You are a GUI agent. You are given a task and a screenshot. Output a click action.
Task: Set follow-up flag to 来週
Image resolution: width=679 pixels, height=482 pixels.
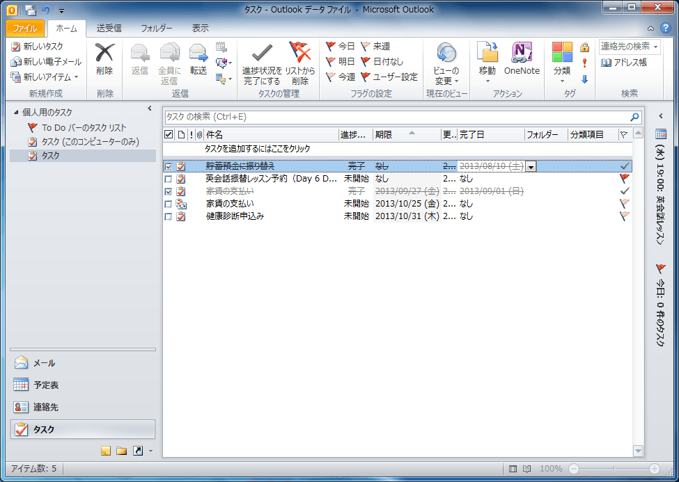click(375, 46)
